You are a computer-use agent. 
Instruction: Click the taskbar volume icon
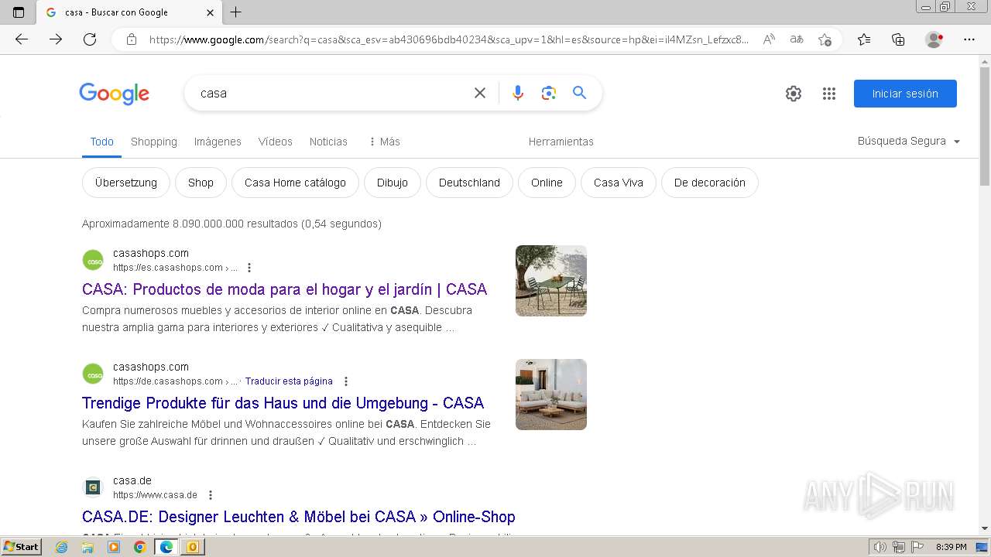(x=880, y=547)
